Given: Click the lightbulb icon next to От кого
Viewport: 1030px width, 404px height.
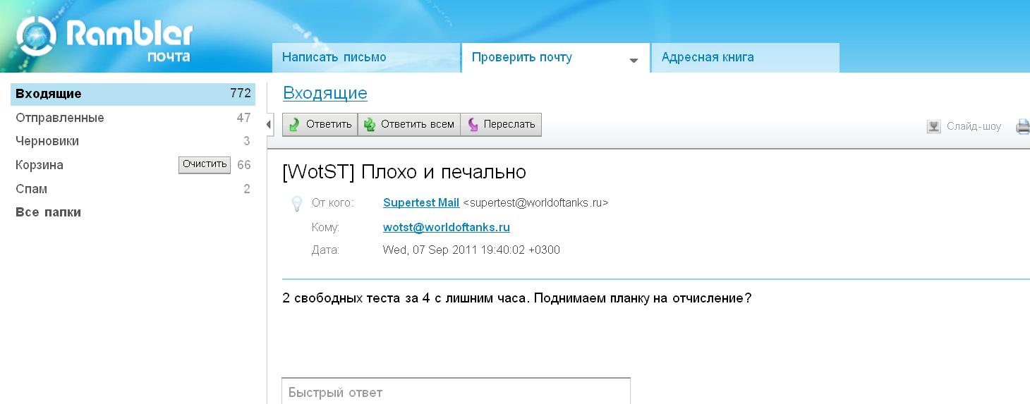Looking at the screenshot, I should (297, 204).
